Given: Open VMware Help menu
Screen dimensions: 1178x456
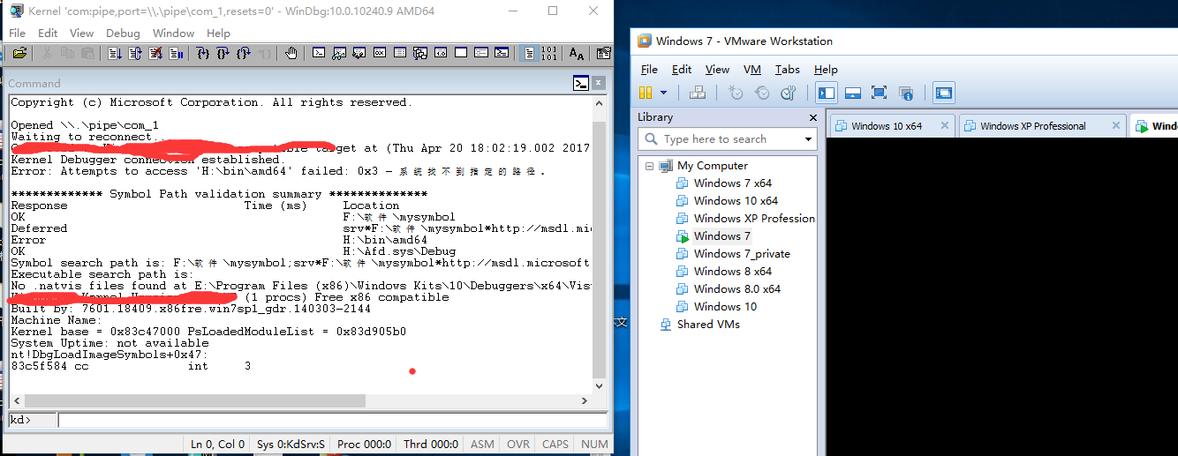Looking at the screenshot, I should (826, 70).
